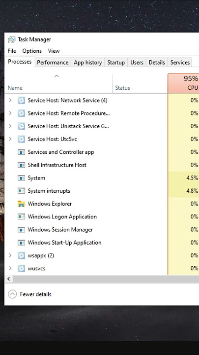This screenshot has width=199, height=355.
Task: Sort processes by Name column header
Action: pyautogui.click(x=58, y=83)
